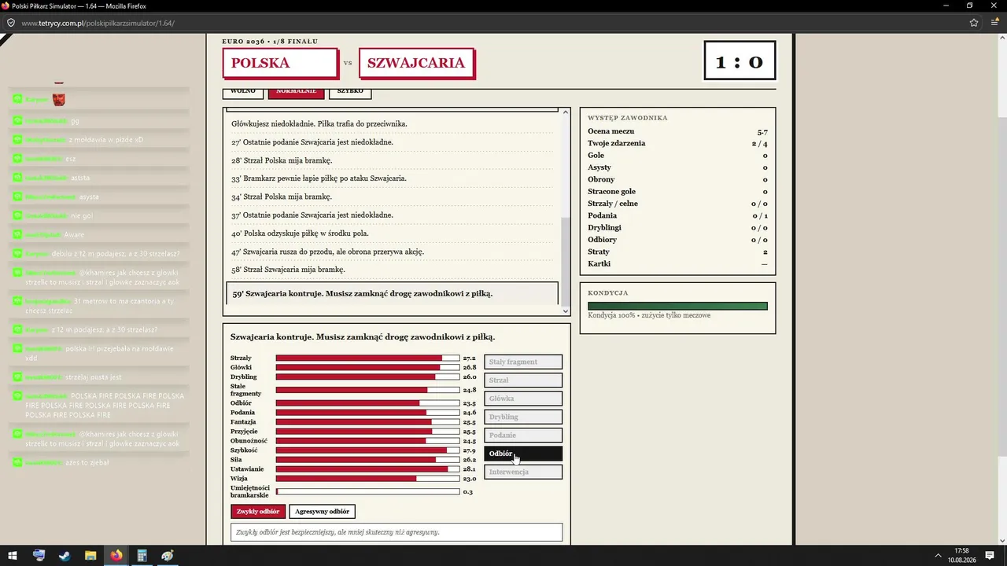1007x566 pixels.
Task: Click the 27' Ostatnie podanie Szwajcaria entry
Action: pos(392,142)
